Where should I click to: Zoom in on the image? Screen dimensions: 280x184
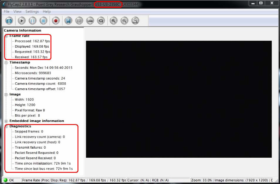[x=113, y=21]
